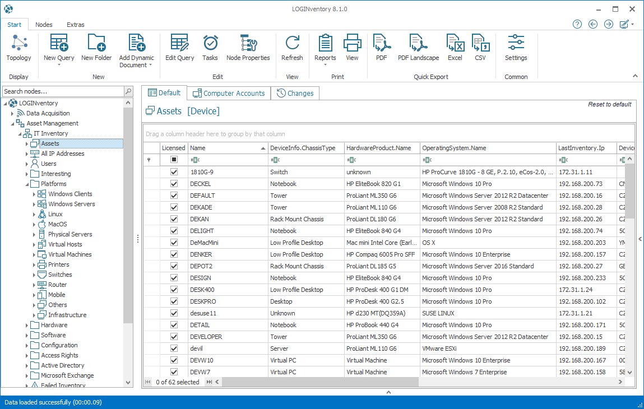Expand the Hardware folder
The image size is (644, 409).
27,325
